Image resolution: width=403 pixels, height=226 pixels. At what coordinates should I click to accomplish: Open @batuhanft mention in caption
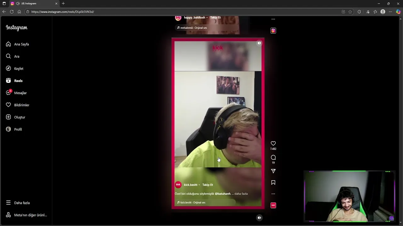(223, 194)
